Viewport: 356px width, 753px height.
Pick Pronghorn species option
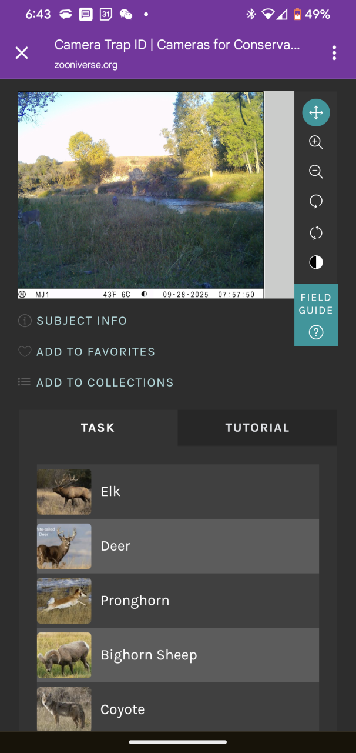[177, 601]
